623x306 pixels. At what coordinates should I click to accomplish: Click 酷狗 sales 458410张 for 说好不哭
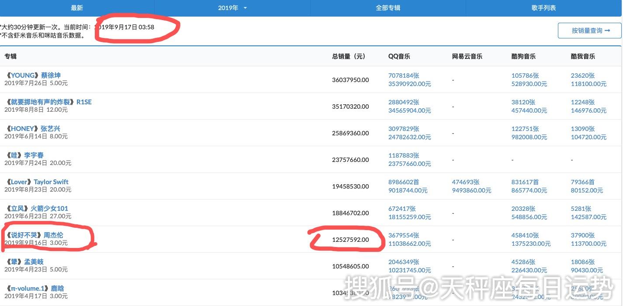[525, 235]
